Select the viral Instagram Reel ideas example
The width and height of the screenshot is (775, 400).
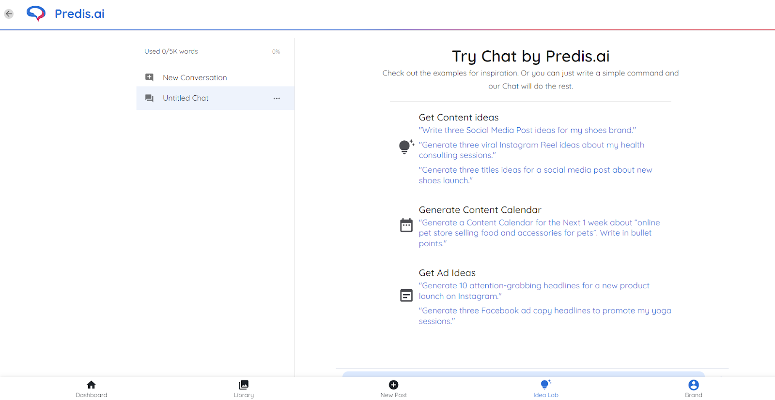tap(531, 150)
